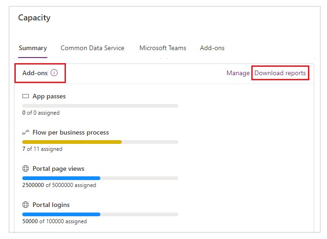Click the globe icon for Portal logins
327x239 pixels.
(x=26, y=205)
